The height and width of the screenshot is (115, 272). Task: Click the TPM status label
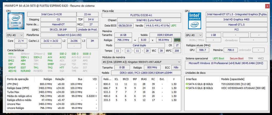pos(250,59)
